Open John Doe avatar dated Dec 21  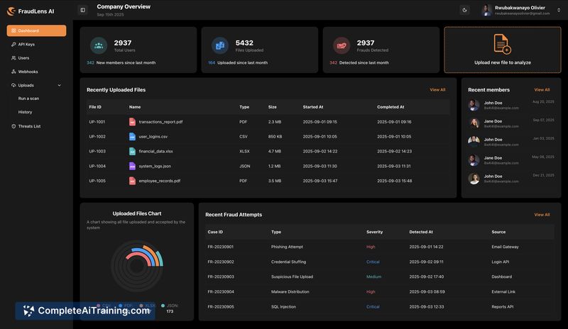click(x=474, y=179)
